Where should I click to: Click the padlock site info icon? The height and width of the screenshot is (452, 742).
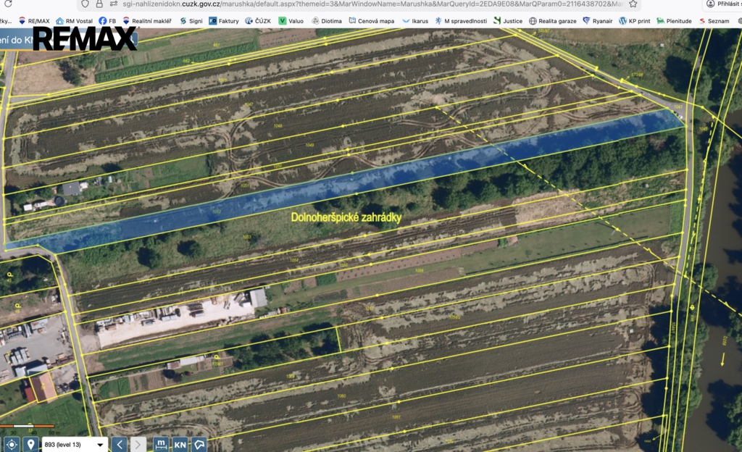pyautogui.click(x=99, y=4)
